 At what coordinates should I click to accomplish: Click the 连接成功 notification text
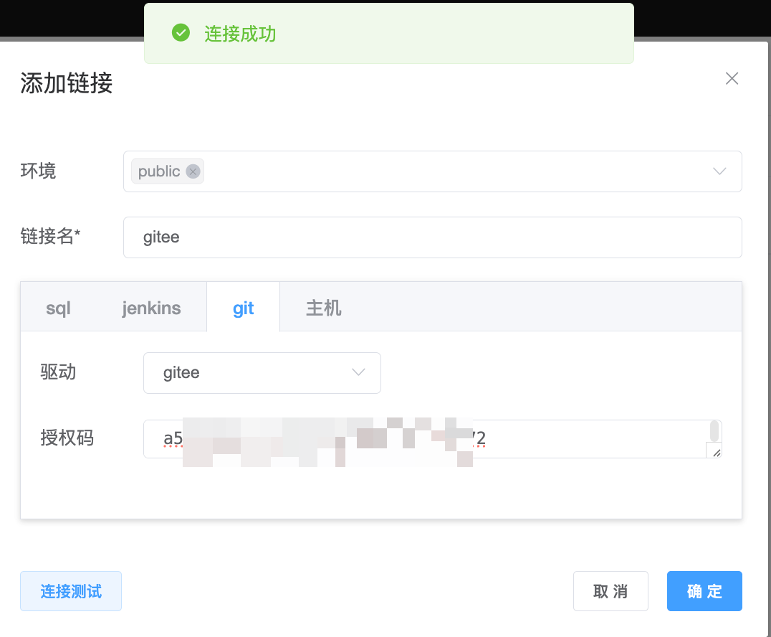point(240,34)
